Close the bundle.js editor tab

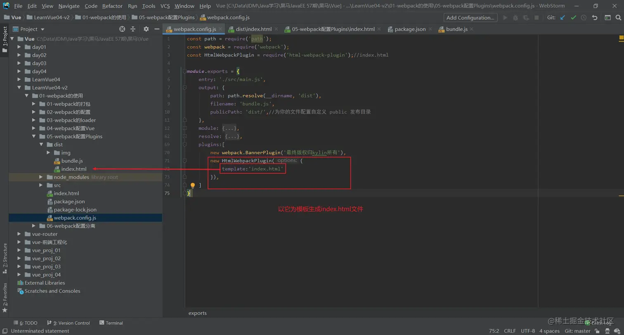[472, 29]
